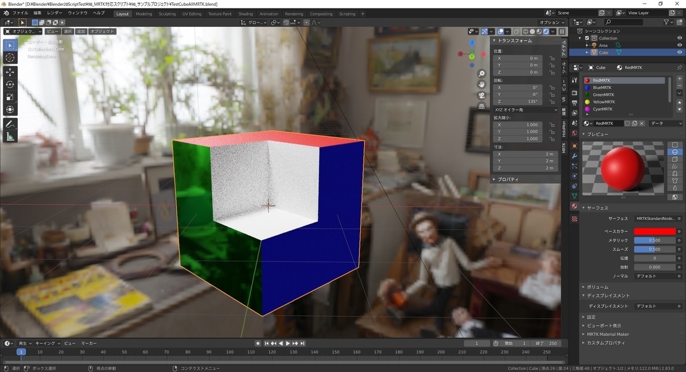The width and height of the screenshot is (686, 372).
Task: Click the zoom magnifier viewport gizmo
Action: tap(482, 73)
